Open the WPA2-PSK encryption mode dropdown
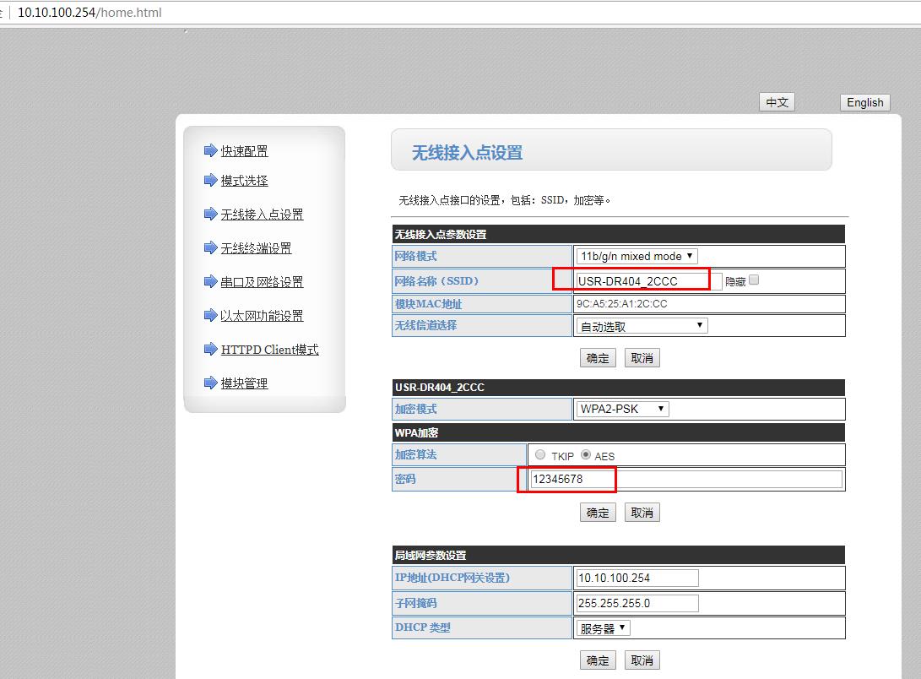Image resolution: width=921 pixels, height=679 pixels. (622, 409)
